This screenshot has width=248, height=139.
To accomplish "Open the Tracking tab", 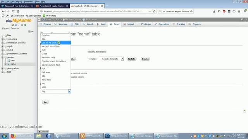I will pos(179,24).
